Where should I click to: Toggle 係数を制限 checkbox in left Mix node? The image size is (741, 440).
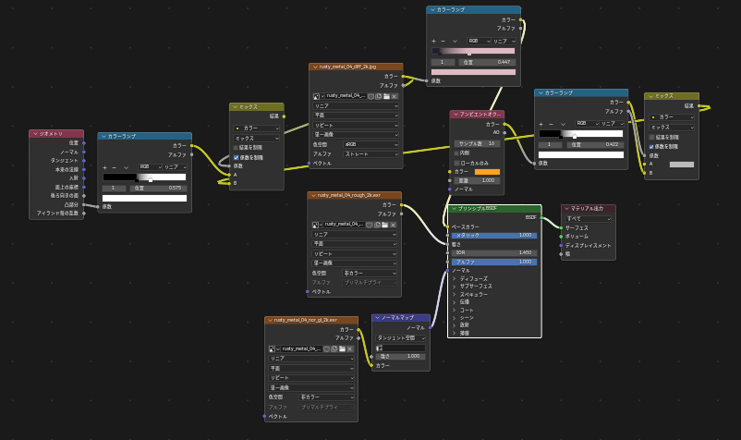tap(236, 157)
